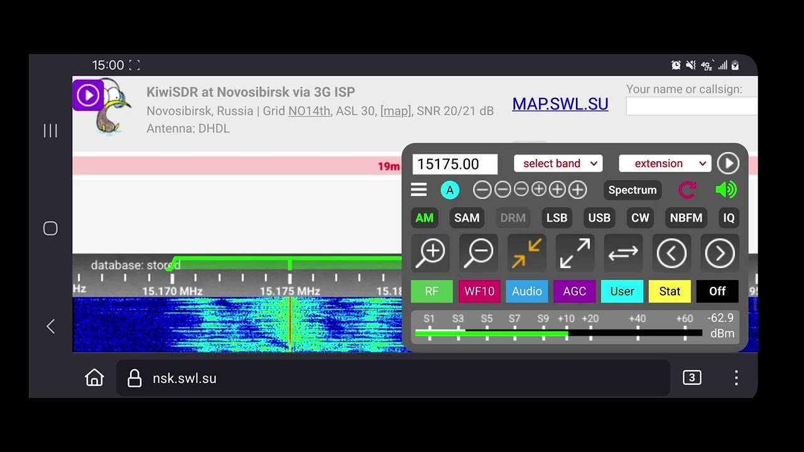Screen dimensions: 804x452
Task: Tap the Android back arrow button
Action: tap(50, 326)
